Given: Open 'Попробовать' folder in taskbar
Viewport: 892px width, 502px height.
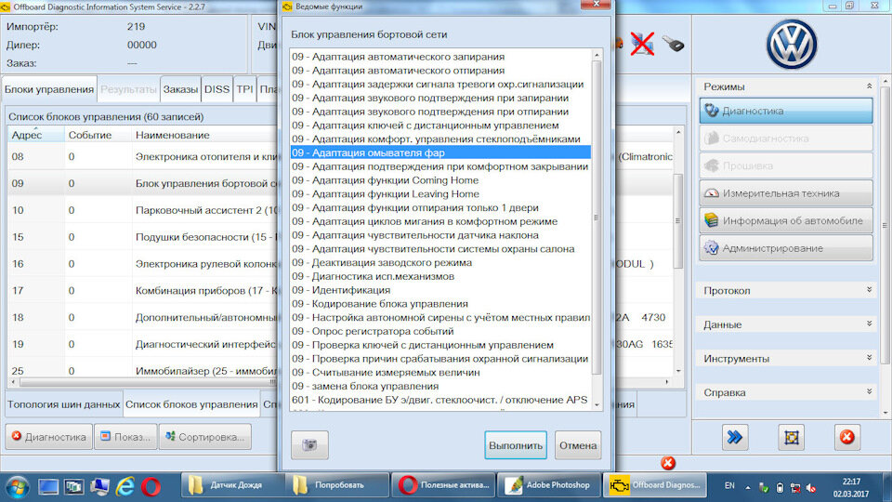Looking at the screenshot, I should 336,485.
